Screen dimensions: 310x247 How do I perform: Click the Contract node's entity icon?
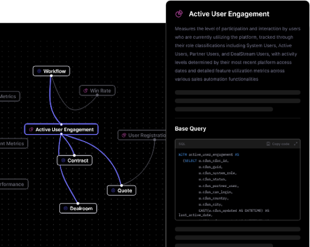[x=64, y=160]
